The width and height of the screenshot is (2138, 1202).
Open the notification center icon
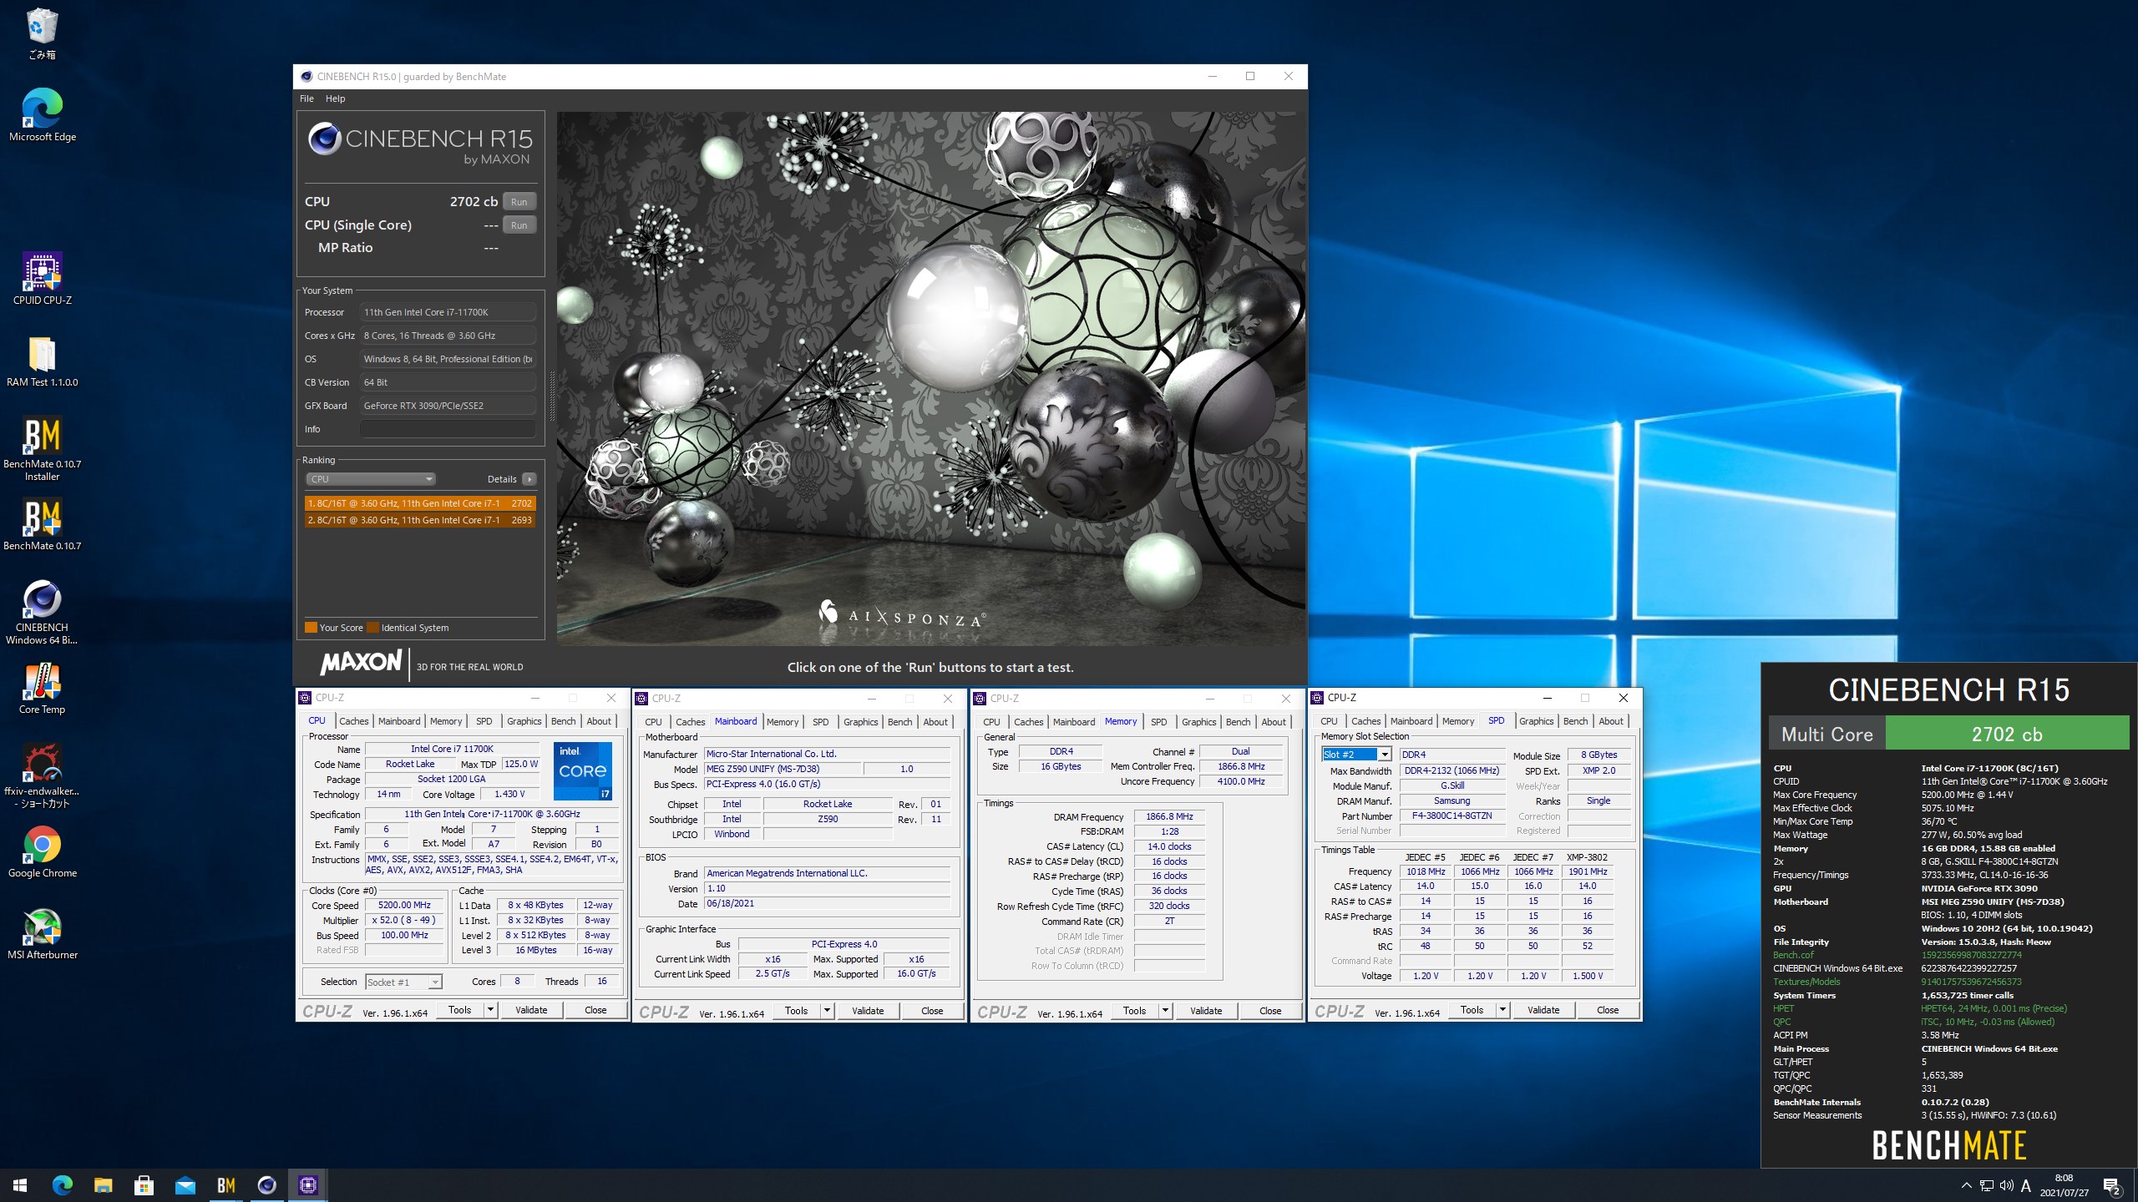point(2112,1185)
